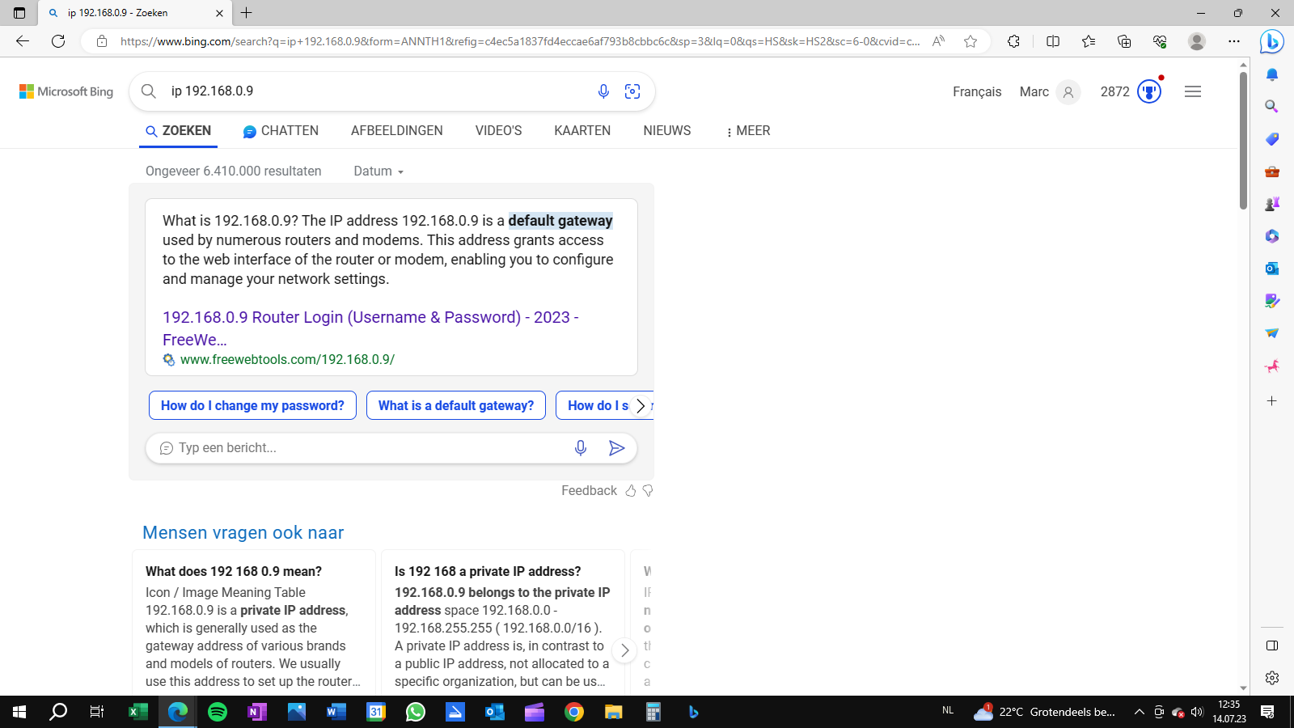
Task: Send chat message arrow icon
Action: click(x=616, y=448)
